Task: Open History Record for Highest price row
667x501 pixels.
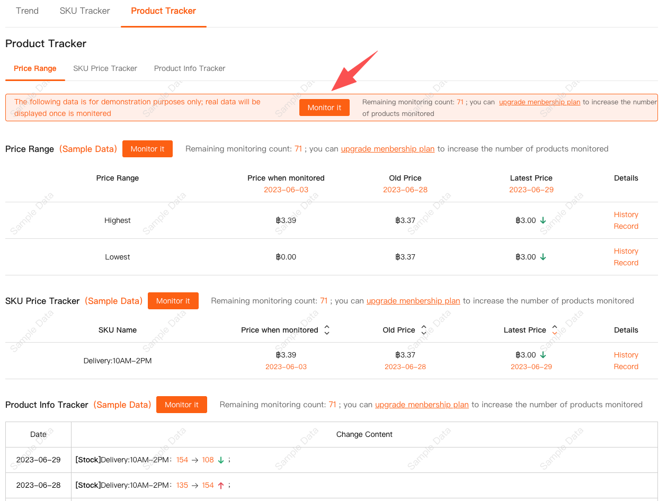Action: (x=626, y=220)
